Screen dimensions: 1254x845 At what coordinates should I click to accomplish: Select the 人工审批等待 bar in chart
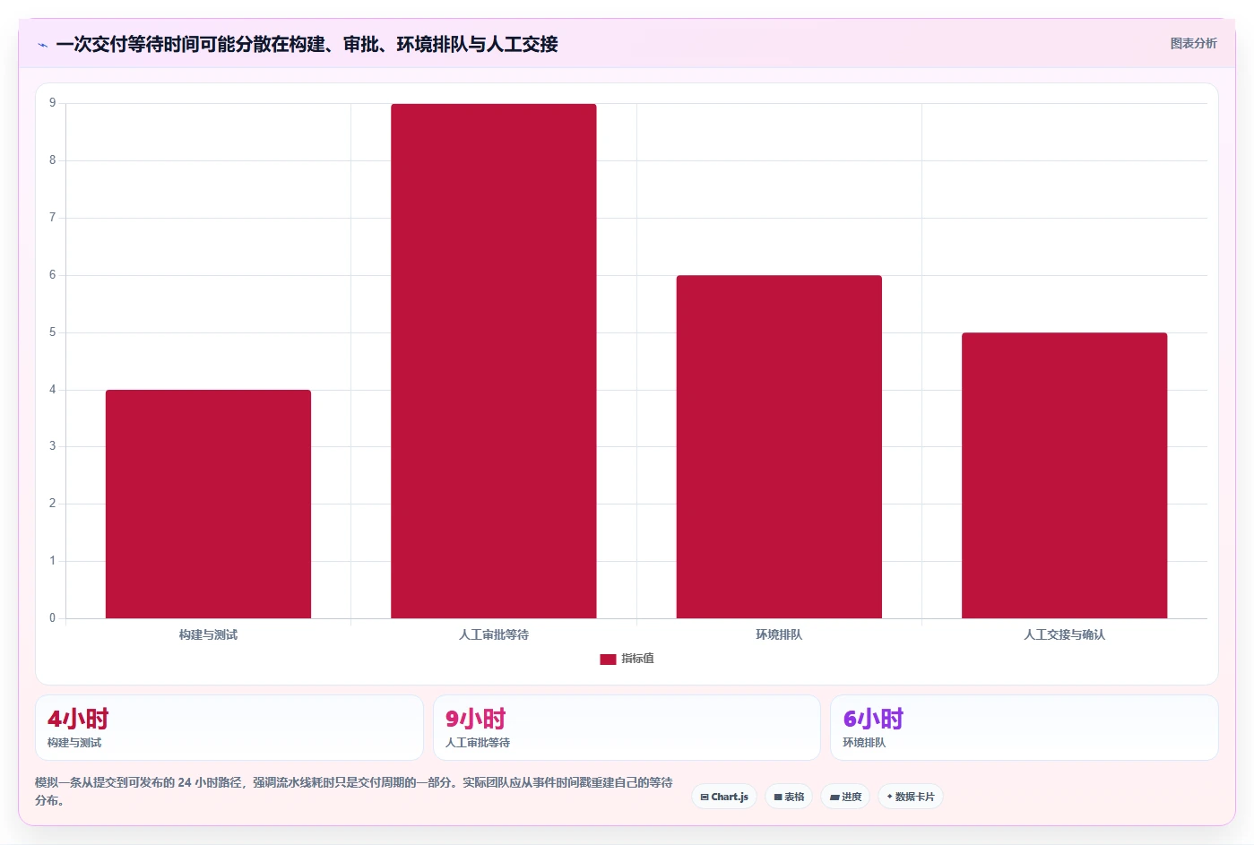pos(494,361)
